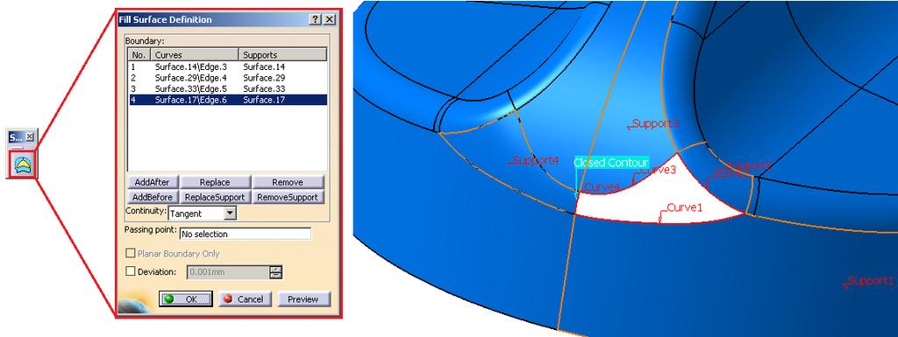Viewport: 898px width, 337px height.
Task: Click the Curve3 label in viewport
Action: [x=658, y=170]
